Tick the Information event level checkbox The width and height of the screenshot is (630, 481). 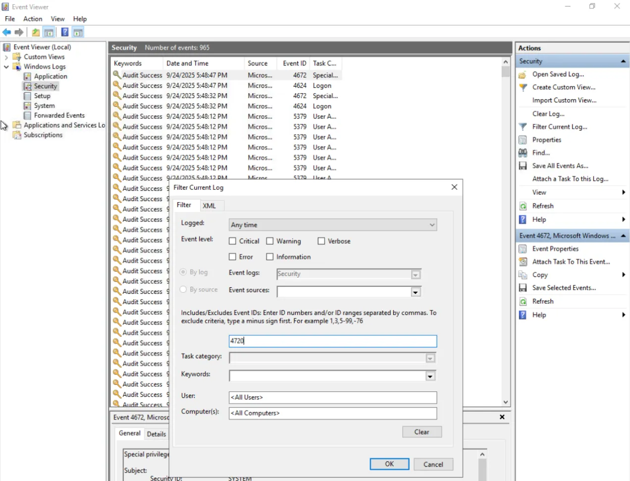(x=270, y=257)
